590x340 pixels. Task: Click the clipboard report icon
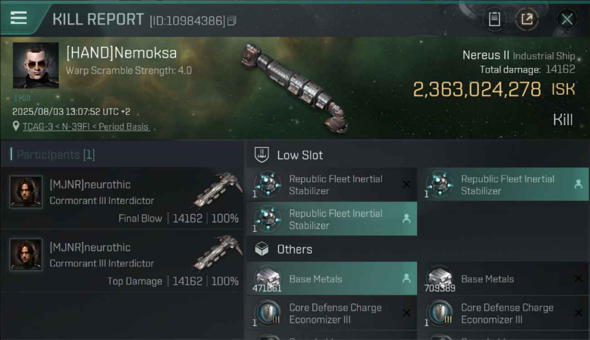pyautogui.click(x=494, y=19)
